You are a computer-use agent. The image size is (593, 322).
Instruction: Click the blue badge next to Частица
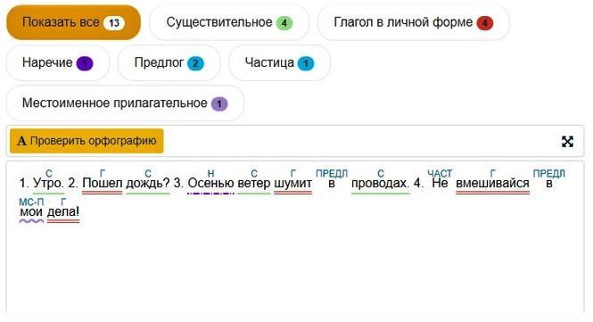click(x=306, y=63)
